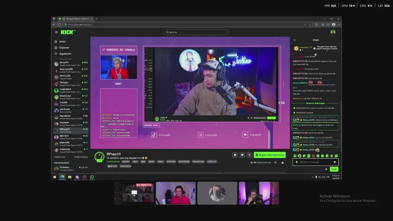This screenshot has height=221, width=393.
Task: Open Soydaee channel in sidebar
Action: point(71,124)
